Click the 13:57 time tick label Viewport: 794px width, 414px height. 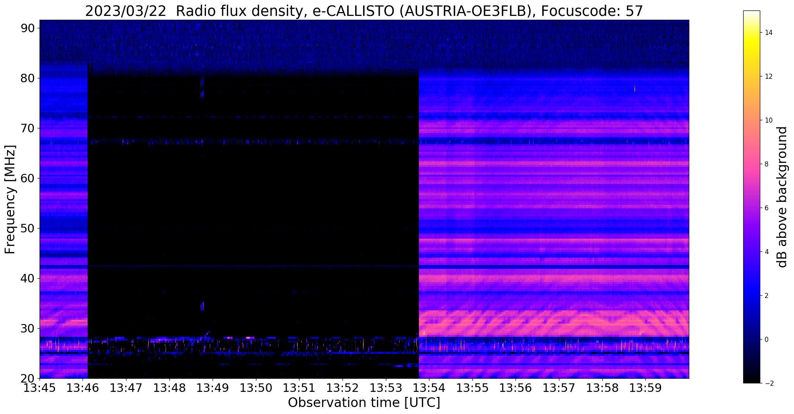click(x=559, y=388)
